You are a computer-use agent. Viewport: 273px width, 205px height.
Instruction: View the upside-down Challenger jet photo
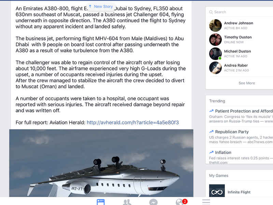click(x=101, y=163)
